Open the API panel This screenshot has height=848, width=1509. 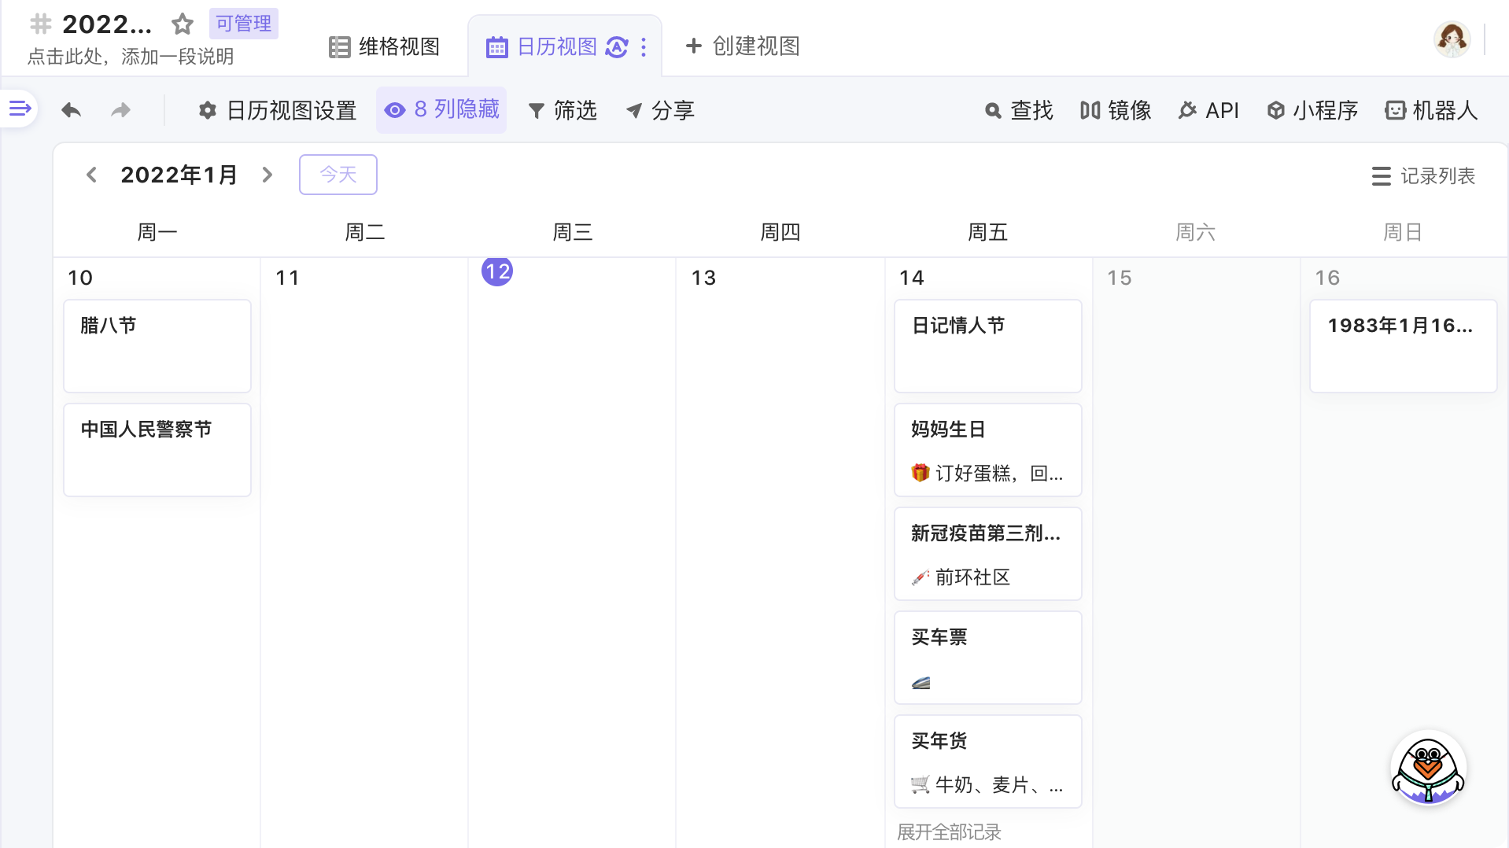tap(1208, 110)
